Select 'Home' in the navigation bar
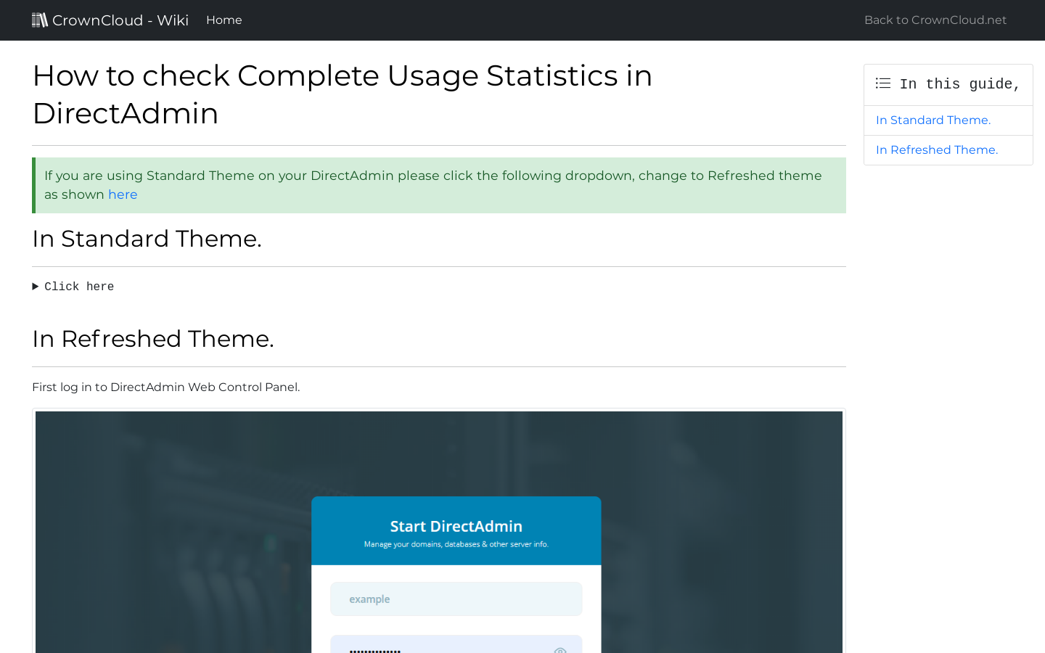 pyautogui.click(x=224, y=20)
